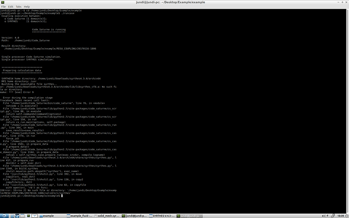Image resolution: width=349 pixels, height=218 pixels.
Task: Click the './runcase' command text
Action: [x=68, y=13]
